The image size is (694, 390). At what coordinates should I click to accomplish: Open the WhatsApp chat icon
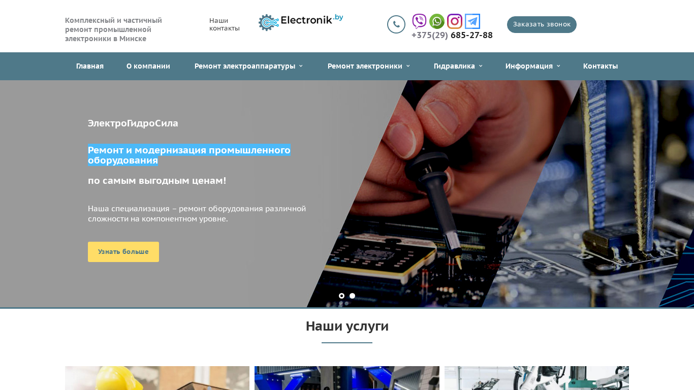[x=437, y=21]
